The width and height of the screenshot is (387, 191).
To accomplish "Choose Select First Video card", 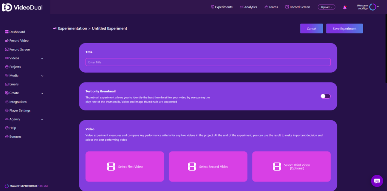I will [x=125, y=166].
